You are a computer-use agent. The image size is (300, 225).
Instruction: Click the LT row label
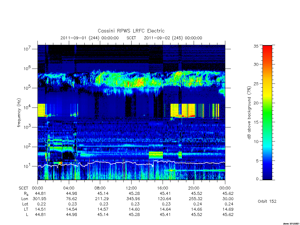[26, 209]
